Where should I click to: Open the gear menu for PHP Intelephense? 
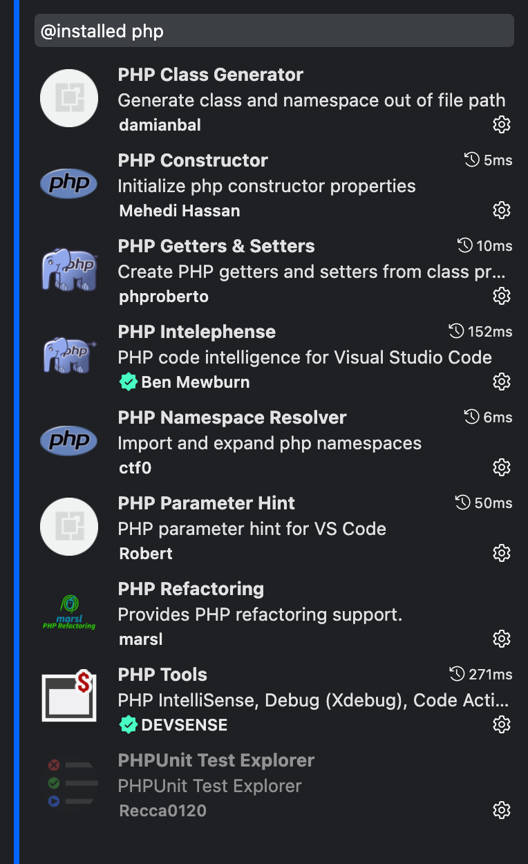tap(502, 382)
